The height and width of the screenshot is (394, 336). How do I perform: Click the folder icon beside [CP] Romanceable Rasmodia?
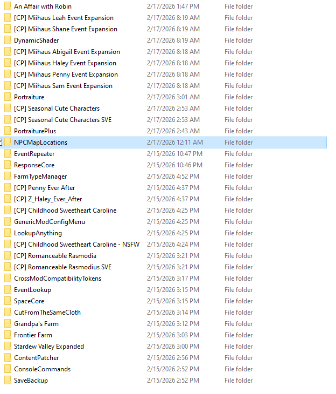(8, 255)
